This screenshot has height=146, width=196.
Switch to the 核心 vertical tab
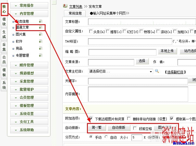[4, 9]
